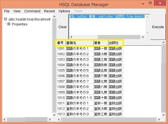Open the Recent menu

click(49, 11)
